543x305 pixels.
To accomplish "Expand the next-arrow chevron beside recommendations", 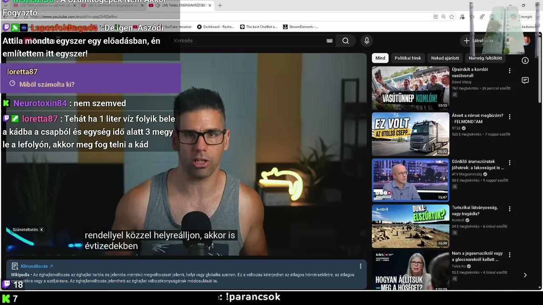I will pos(525,275).
